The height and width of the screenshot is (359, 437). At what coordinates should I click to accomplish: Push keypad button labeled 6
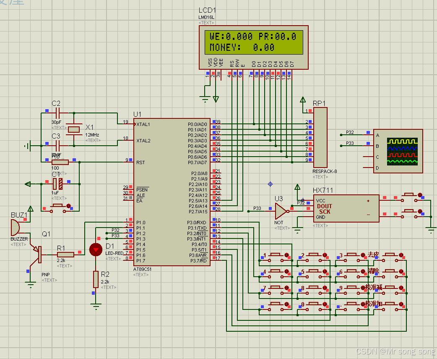point(352,274)
